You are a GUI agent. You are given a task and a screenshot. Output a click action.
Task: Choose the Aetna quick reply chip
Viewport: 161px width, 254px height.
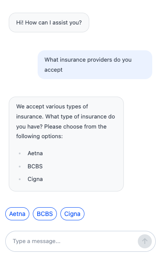tap(17, 214)
